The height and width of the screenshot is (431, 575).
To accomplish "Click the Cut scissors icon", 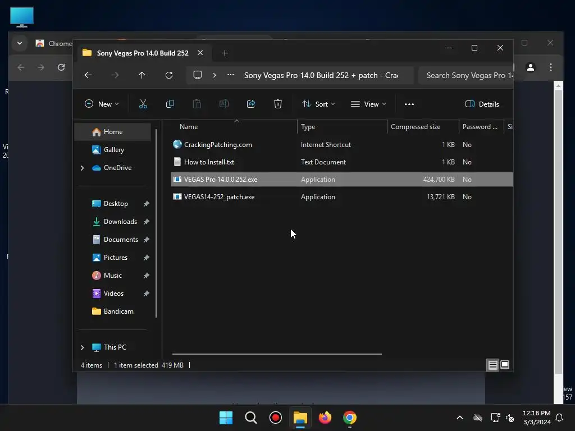I will 143,104.
